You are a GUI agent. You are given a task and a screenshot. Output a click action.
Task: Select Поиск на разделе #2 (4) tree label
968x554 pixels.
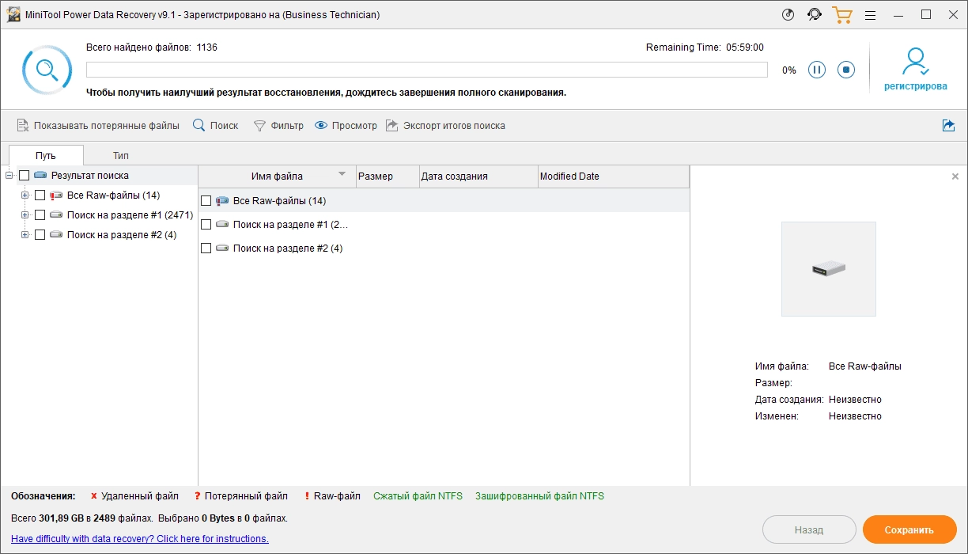pos(122,234)
